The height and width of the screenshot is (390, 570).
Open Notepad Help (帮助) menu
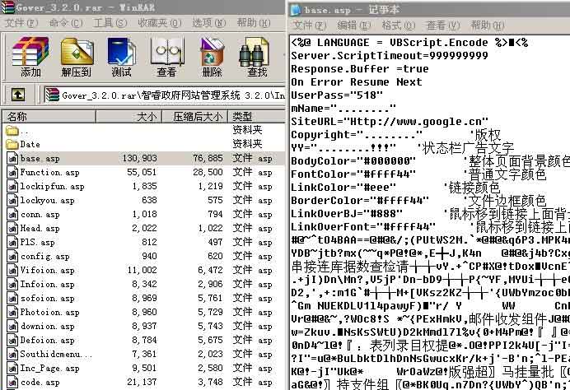click(x=488, y=26)
